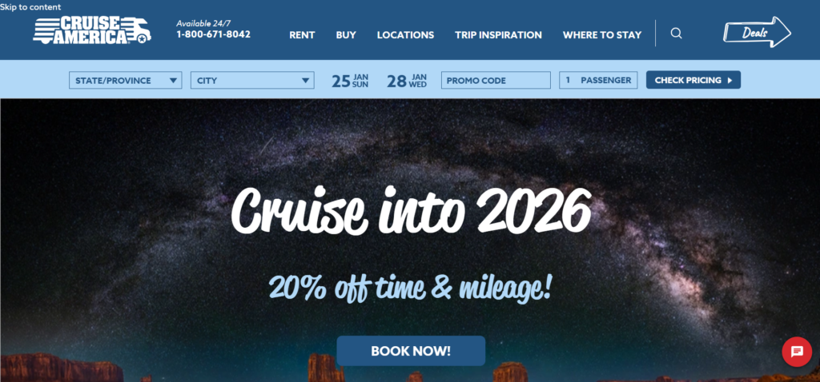Open the Buy menu
Image resolution: width=820 pixels, height=382 pixels.
coord(346,35)
